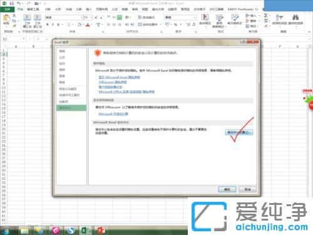Click the Excel icon in the taskbar
The width and height of the screenshot is (313, 235).
(x=85, y=231)
